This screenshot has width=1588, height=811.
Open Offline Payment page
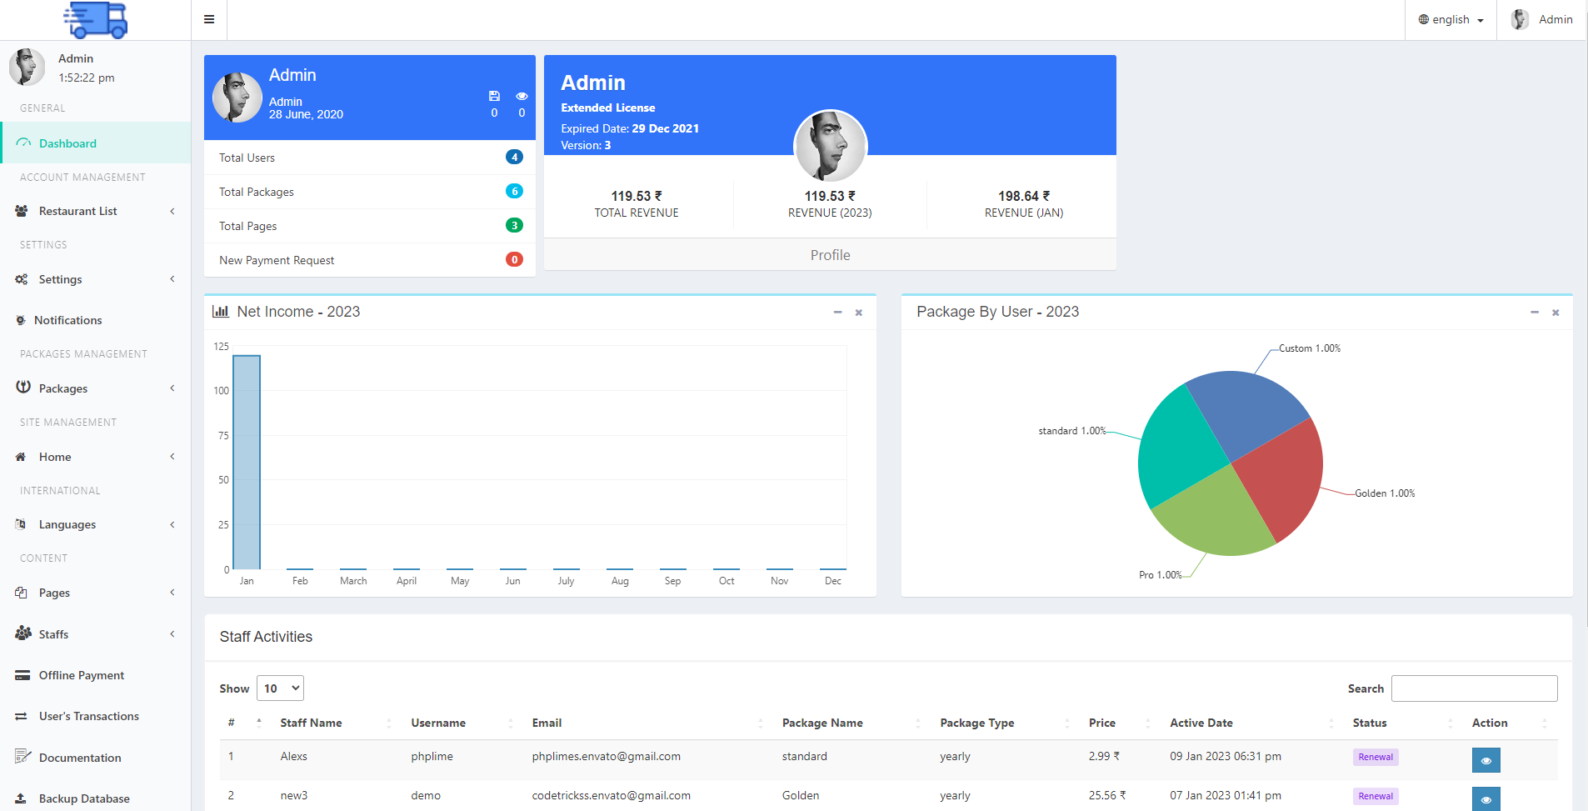[x=81, y=675]
